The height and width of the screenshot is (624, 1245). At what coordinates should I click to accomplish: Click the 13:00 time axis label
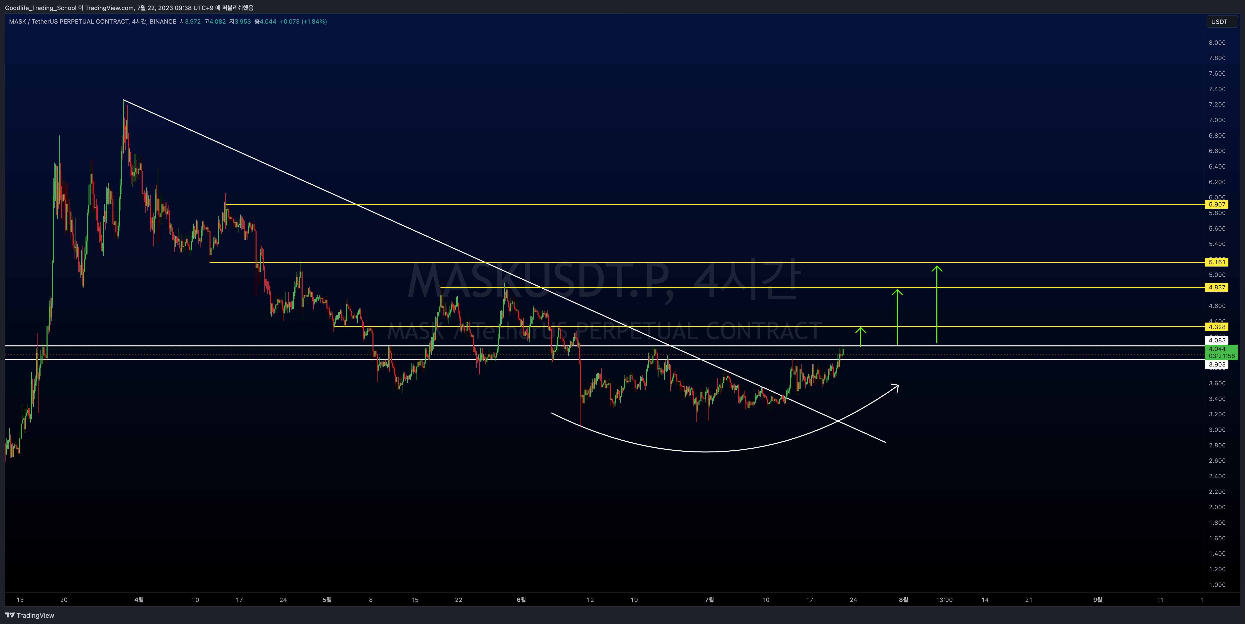[944, 599]
